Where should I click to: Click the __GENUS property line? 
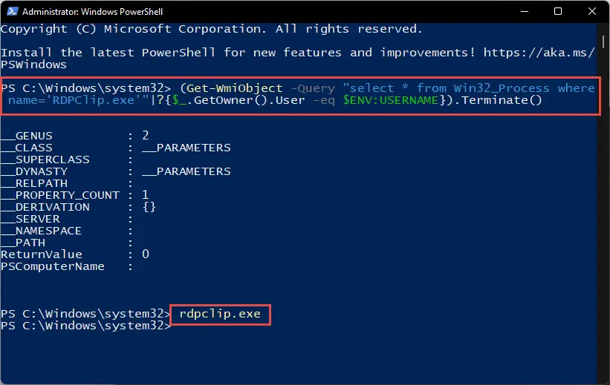pyautogui.click(x=75, y=136)
